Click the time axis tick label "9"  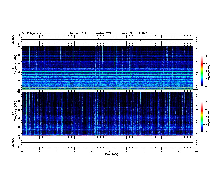[179, 152]
